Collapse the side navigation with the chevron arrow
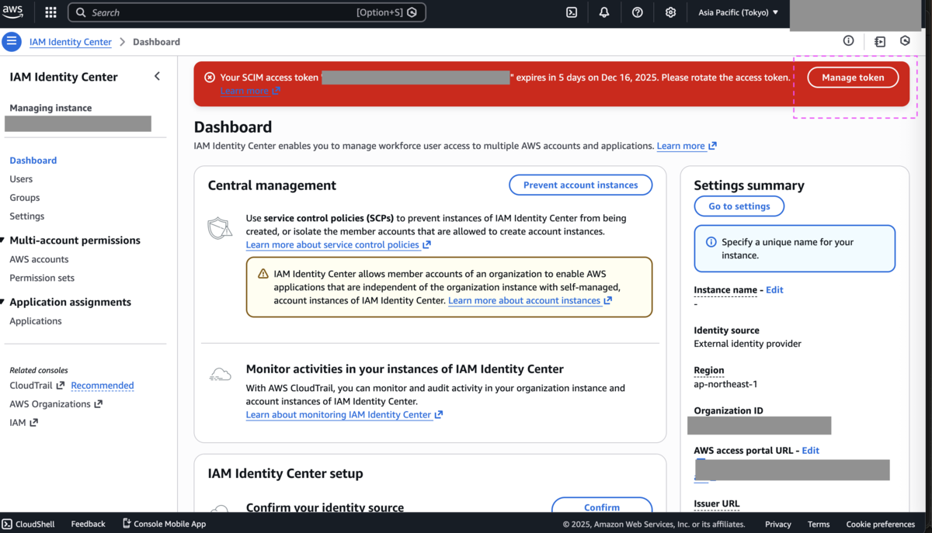The image size is (932, 533). pos(157,76)
